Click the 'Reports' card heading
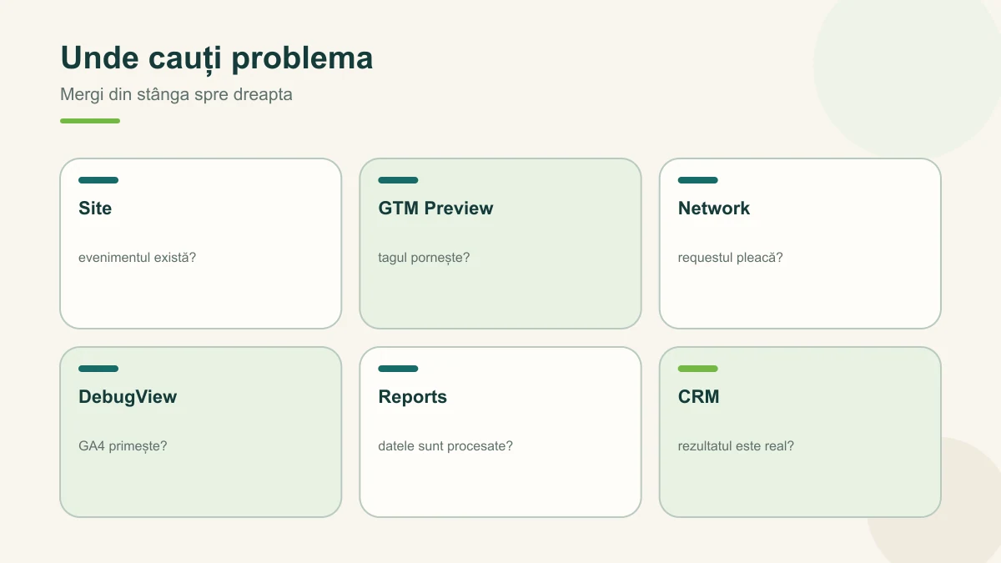 413,397
